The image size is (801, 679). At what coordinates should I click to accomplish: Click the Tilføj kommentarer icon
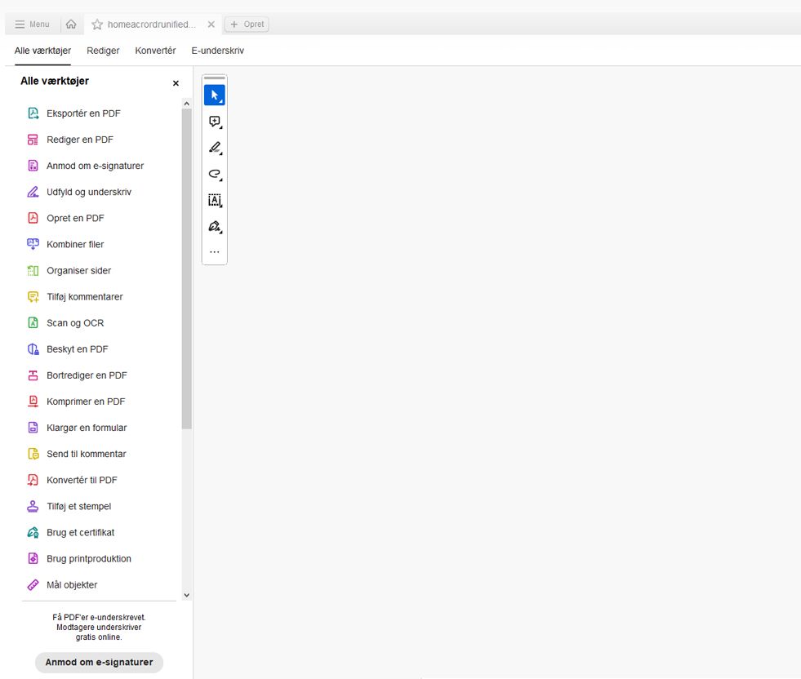pyautogui.click(x=33, y=296)
